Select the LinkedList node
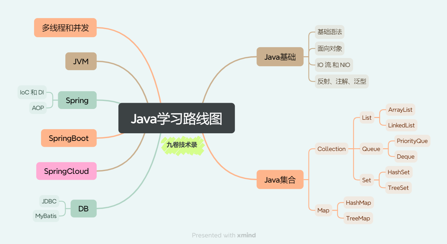The image size is (447, 244). coord(401,125)
